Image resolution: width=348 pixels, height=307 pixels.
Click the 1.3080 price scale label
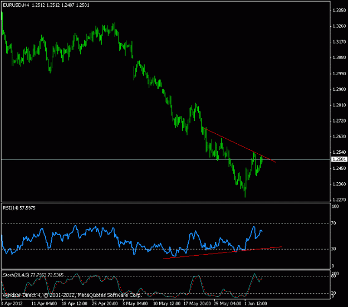click(x=339, y=58)
